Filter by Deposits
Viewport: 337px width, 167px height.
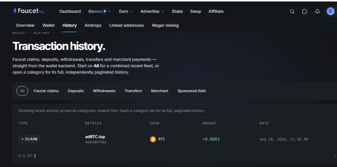[76, 91]
